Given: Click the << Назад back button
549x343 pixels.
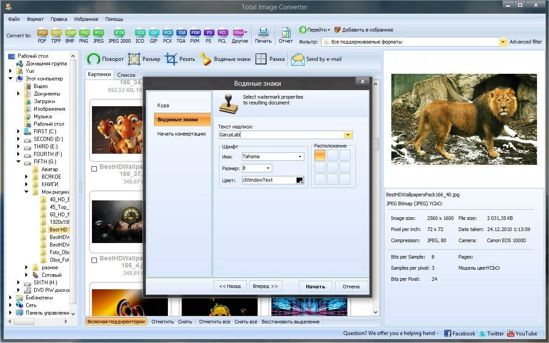Looking at the screenshot, I should tap(230, 286).
